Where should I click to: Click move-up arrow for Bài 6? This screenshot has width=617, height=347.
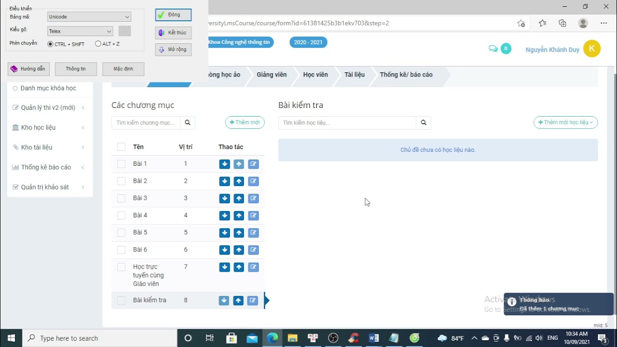(239, 250)
